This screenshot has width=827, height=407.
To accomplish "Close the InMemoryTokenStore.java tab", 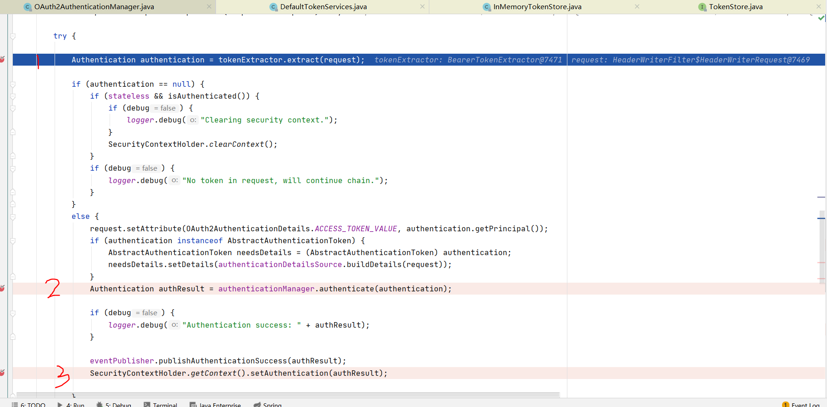I will click(637, 6).
